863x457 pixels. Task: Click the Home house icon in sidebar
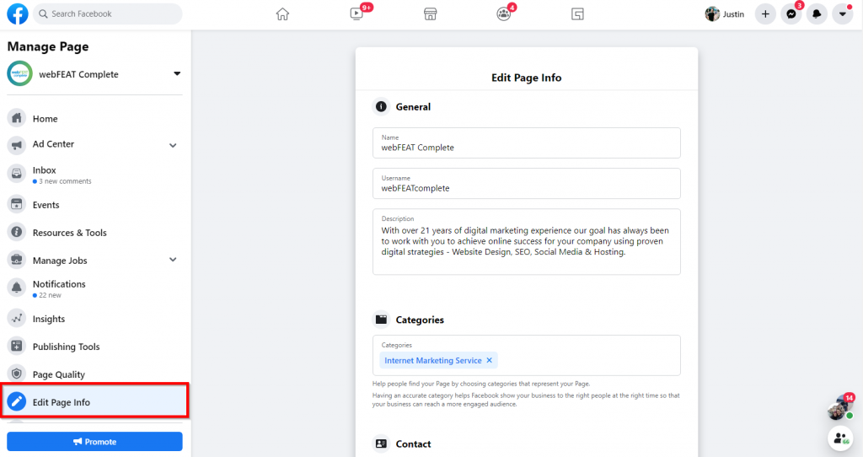pyautogui.click(x=17, y=118)
